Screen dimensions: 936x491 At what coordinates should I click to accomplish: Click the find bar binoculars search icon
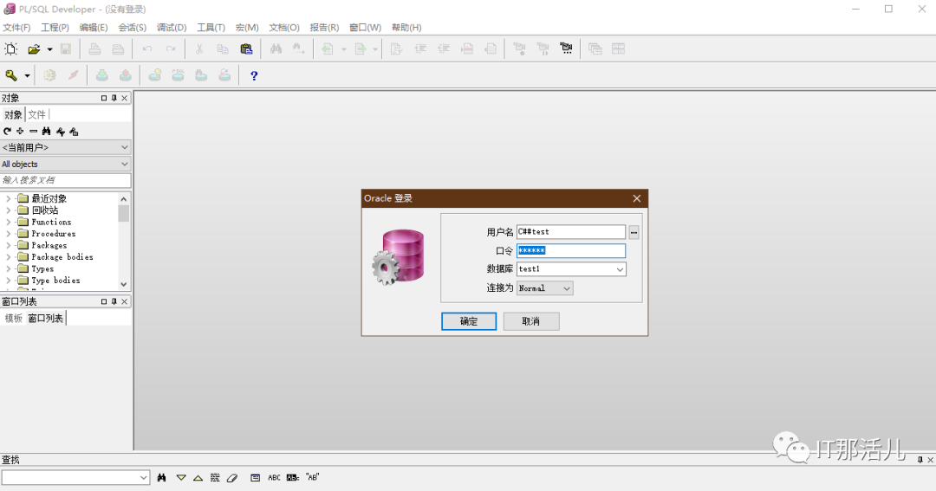click(162, 477)
